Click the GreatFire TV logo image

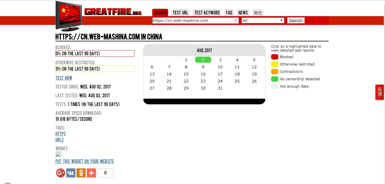pos(69,16)
